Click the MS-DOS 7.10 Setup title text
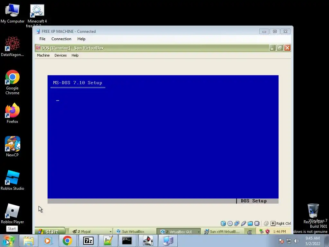 (77, 83)
